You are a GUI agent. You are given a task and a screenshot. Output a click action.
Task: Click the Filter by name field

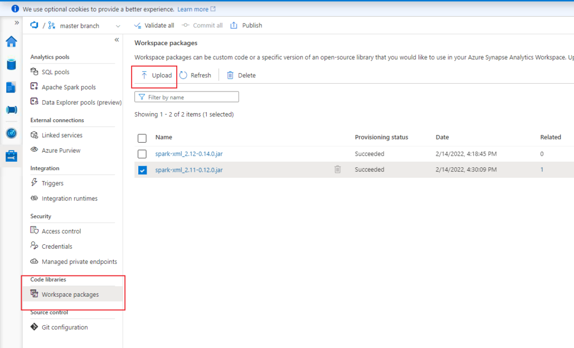[x=187, y=97]
